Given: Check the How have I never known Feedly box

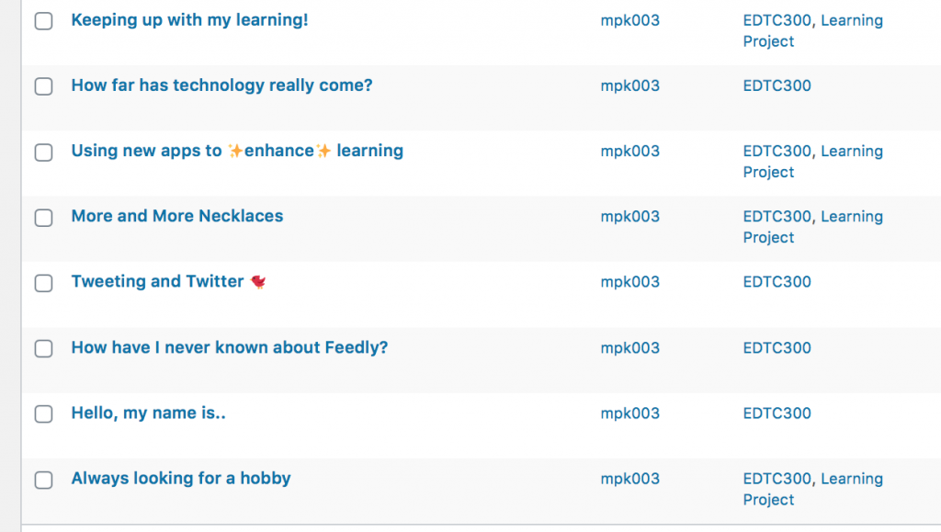Looking at the screenshot, I should point(43,348).
